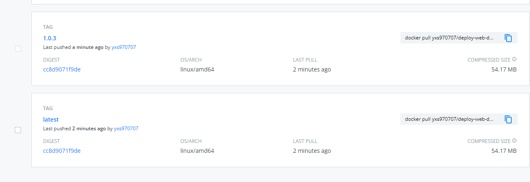Click the docker pull command box for 1.0.3
Viewport: 530px width, 182px height.
(449, 38)
